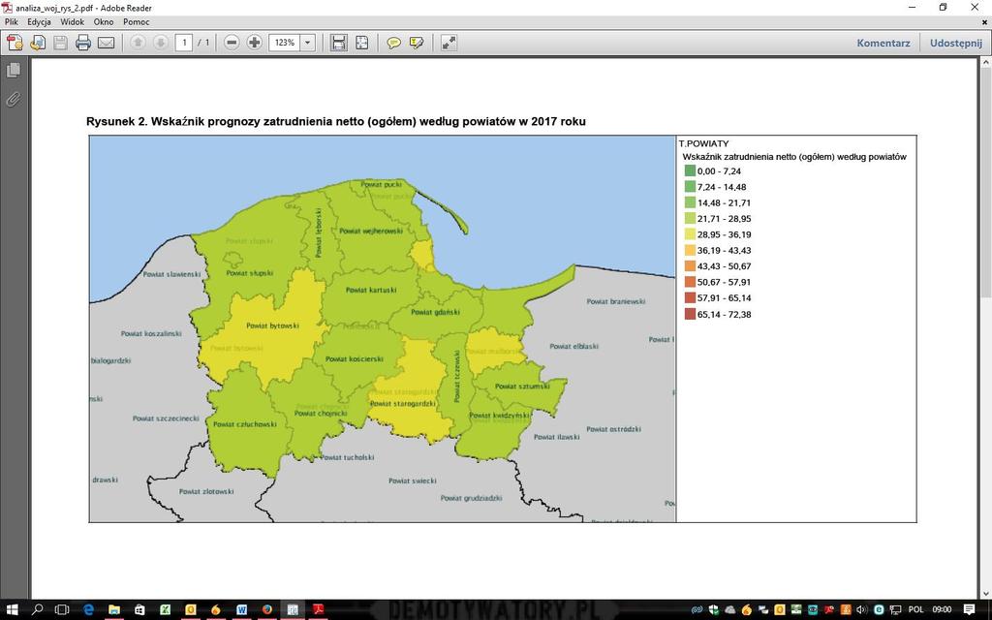
Task: Click the Powiat sztumski map label
Action: click(522, 386)
